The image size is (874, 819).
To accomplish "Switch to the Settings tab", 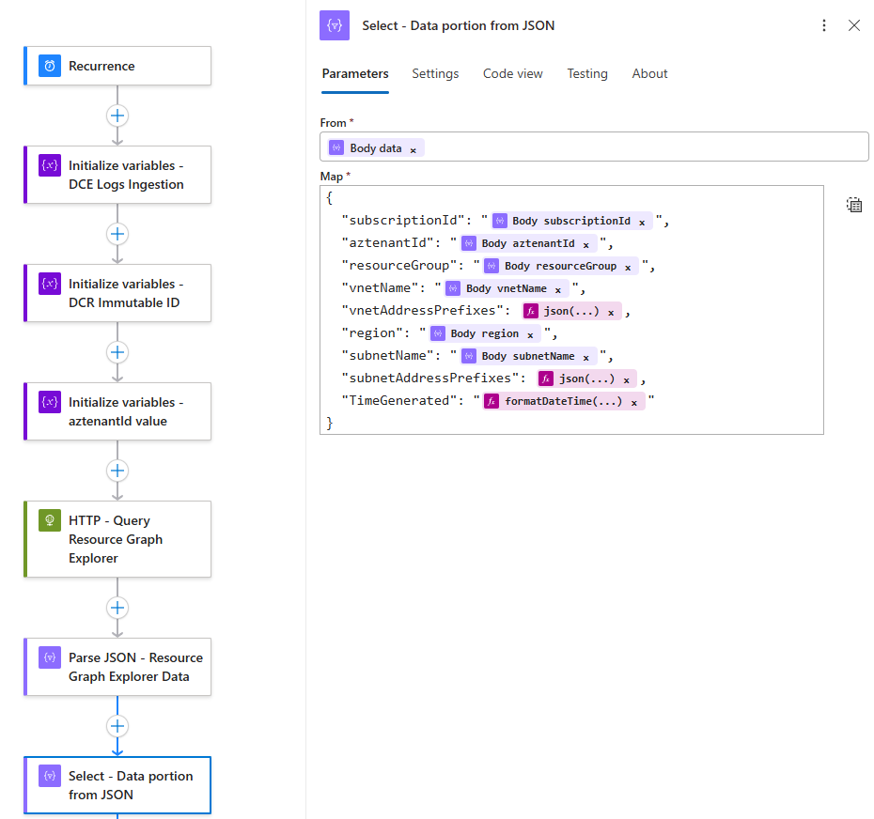I will click(435, 73).
